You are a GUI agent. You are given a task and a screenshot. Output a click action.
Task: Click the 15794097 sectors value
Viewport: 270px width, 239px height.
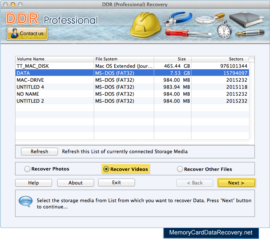[x=235, y=73]
